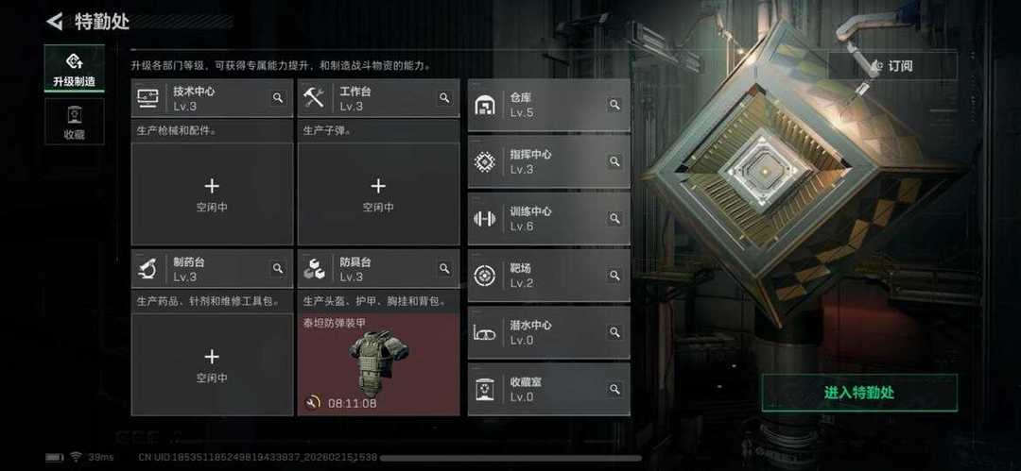Open the magnifier icon for 技术中心

[278, 97]
